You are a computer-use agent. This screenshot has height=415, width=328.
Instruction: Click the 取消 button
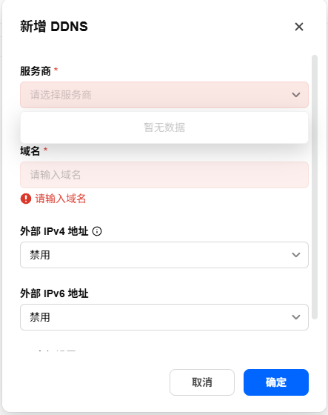(202, 382)
